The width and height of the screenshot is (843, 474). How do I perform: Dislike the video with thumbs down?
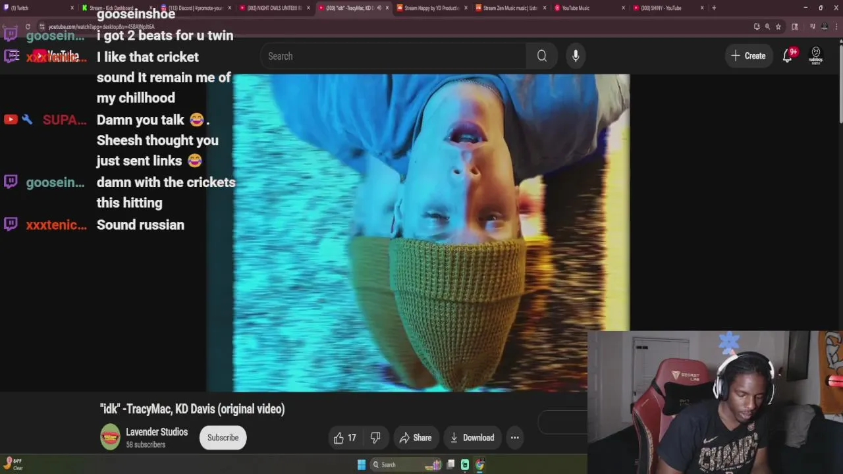pos(375,438)
